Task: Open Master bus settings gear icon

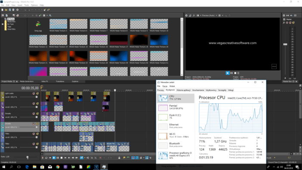Action: coord(284,15)
